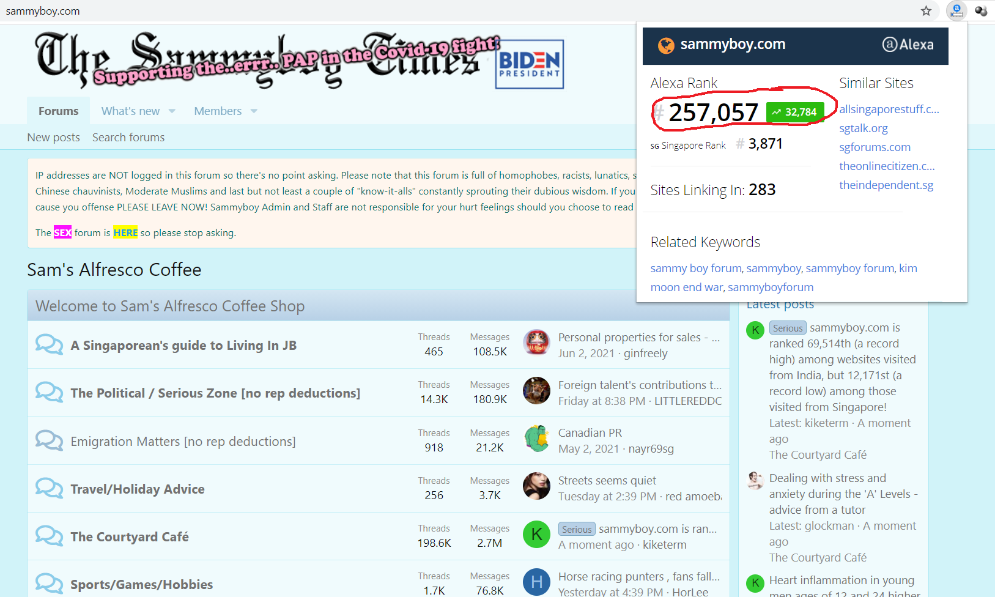
Task: Open Sam's Alfresco Coffee category heading
Action: click(x=114, y=270)
